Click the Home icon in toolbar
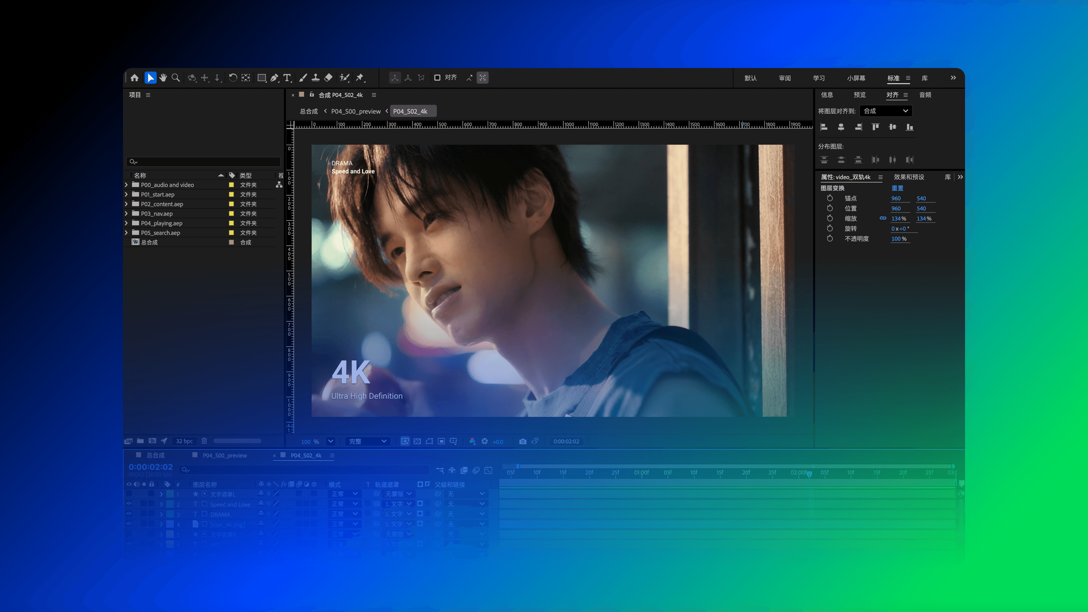The height and width of the screenshot is (612, 1088). [134, 78]
